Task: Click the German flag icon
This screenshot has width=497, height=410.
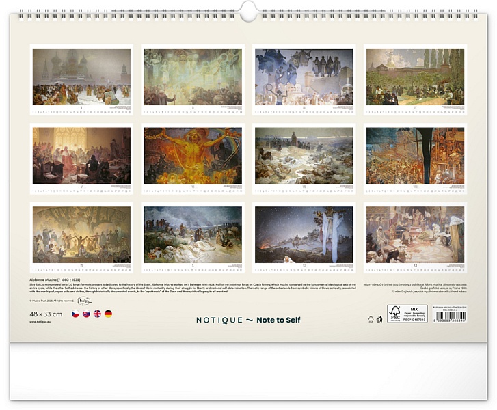Action: click(x=108, y=314)
